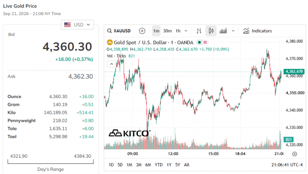Click the Gram price 140.19

(60, 105)
